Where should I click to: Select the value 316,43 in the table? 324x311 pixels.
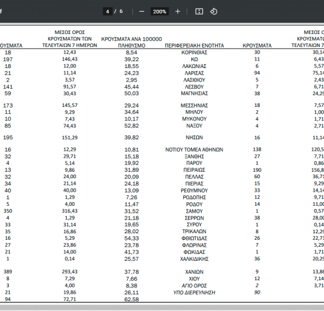tap(70, 211)
